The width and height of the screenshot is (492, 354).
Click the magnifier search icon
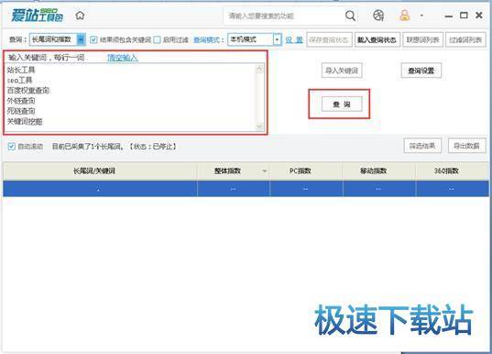tap(350, 16)
